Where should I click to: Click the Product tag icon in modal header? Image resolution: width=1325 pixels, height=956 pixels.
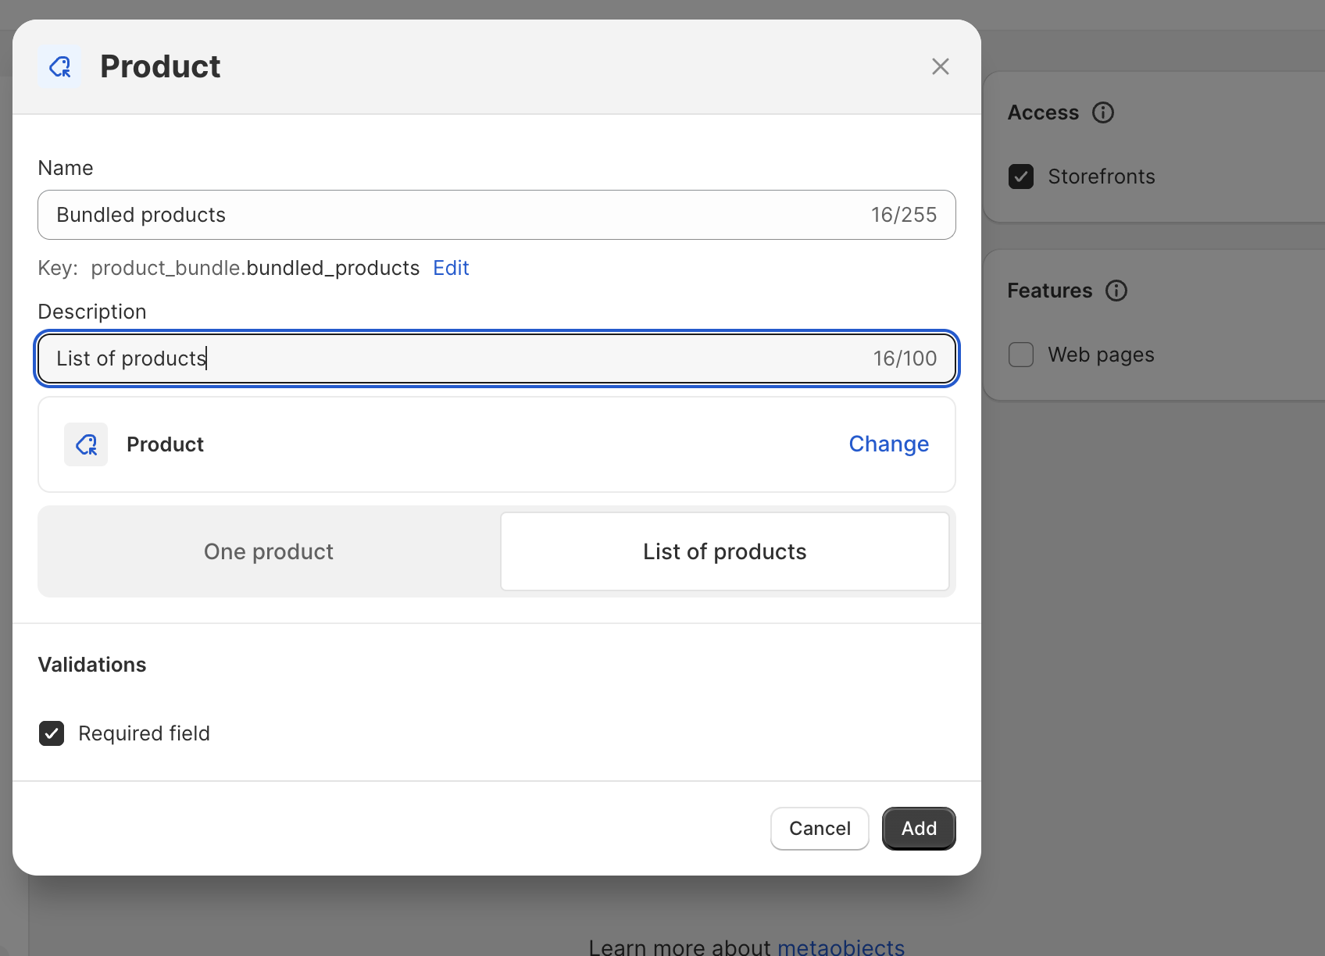(x=59, y=67)
